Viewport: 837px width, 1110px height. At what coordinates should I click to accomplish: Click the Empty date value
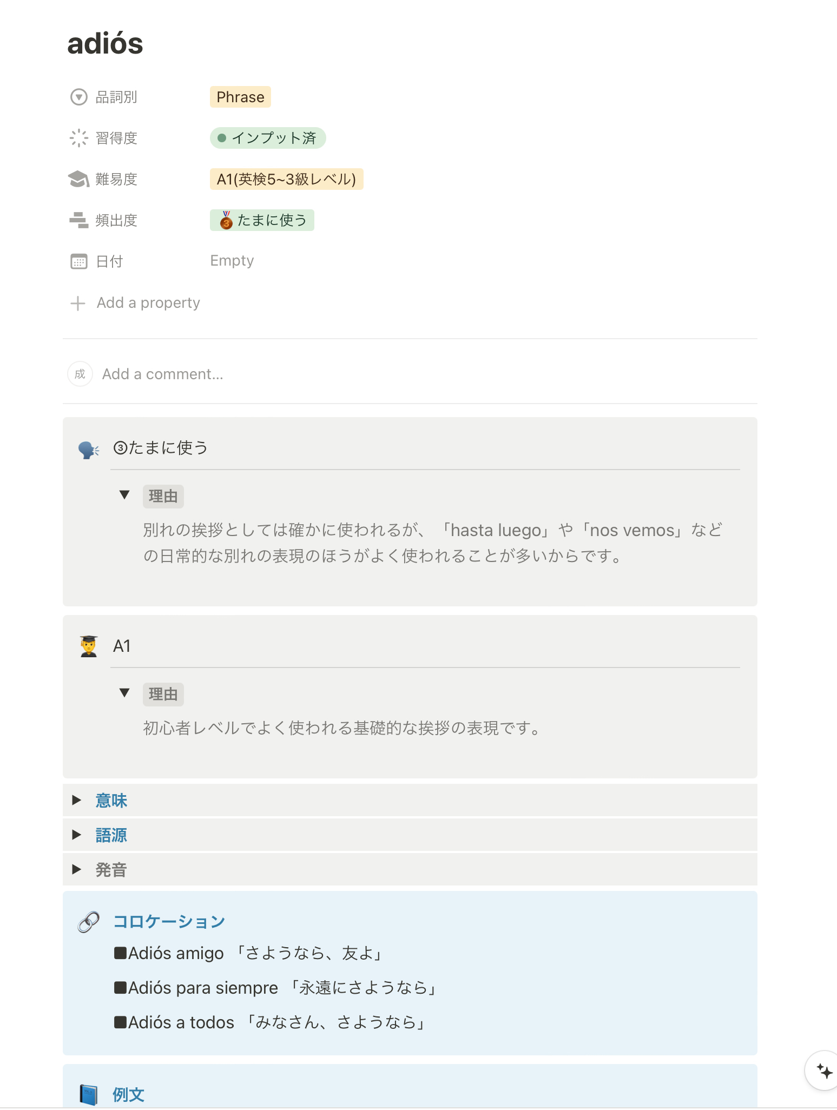232,261
